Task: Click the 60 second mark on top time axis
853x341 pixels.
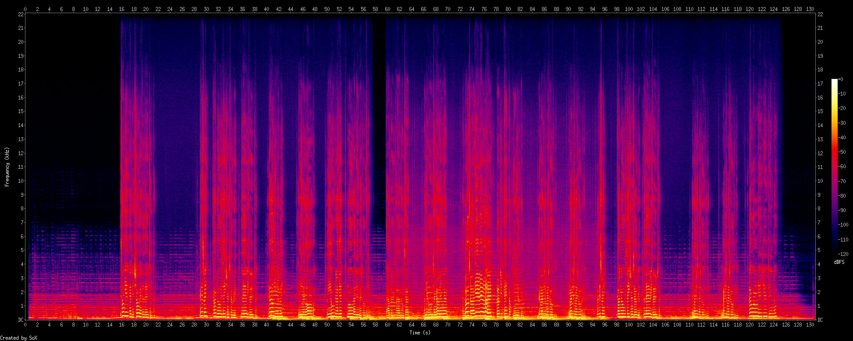Action: point(387,8)
